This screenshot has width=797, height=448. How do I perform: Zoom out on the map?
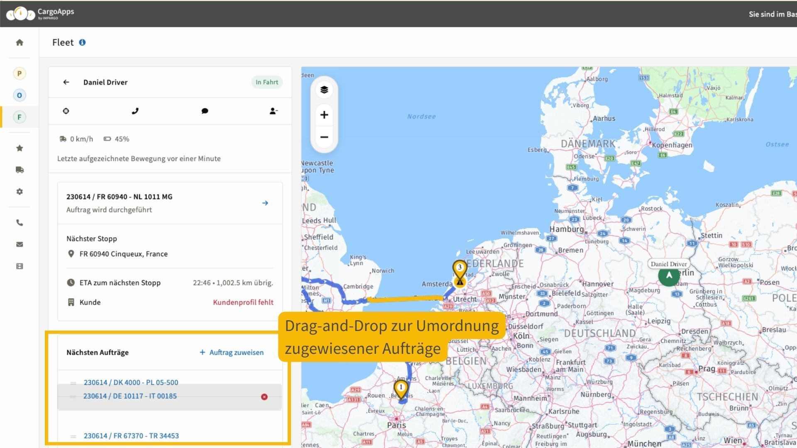[x=324, y=137]
